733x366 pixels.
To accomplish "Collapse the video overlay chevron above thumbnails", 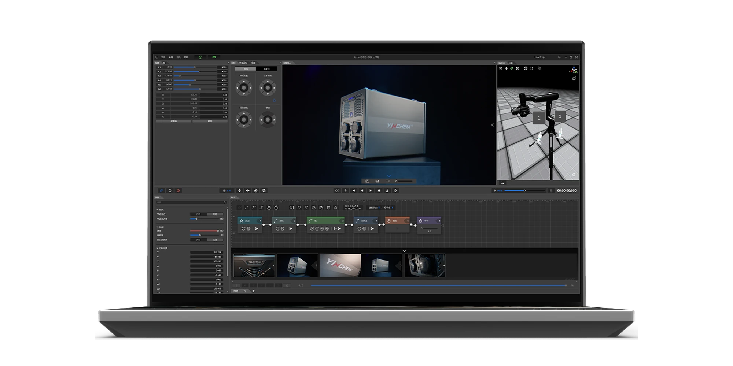I will pos(405,251).
